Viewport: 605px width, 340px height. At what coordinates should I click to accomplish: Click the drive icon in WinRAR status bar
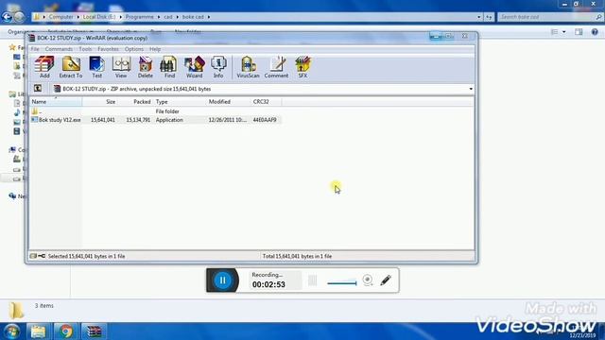(34, 256)
